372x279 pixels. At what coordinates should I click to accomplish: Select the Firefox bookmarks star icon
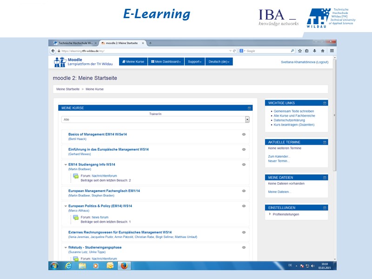pos(300,51)
